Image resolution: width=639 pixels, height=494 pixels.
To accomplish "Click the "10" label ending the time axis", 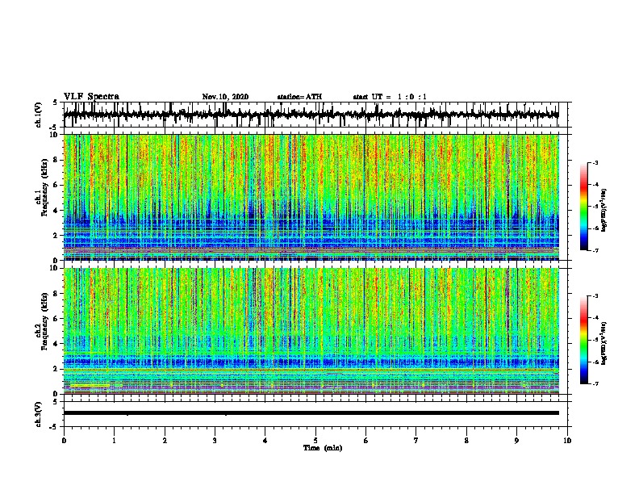I will pos(567,441).
